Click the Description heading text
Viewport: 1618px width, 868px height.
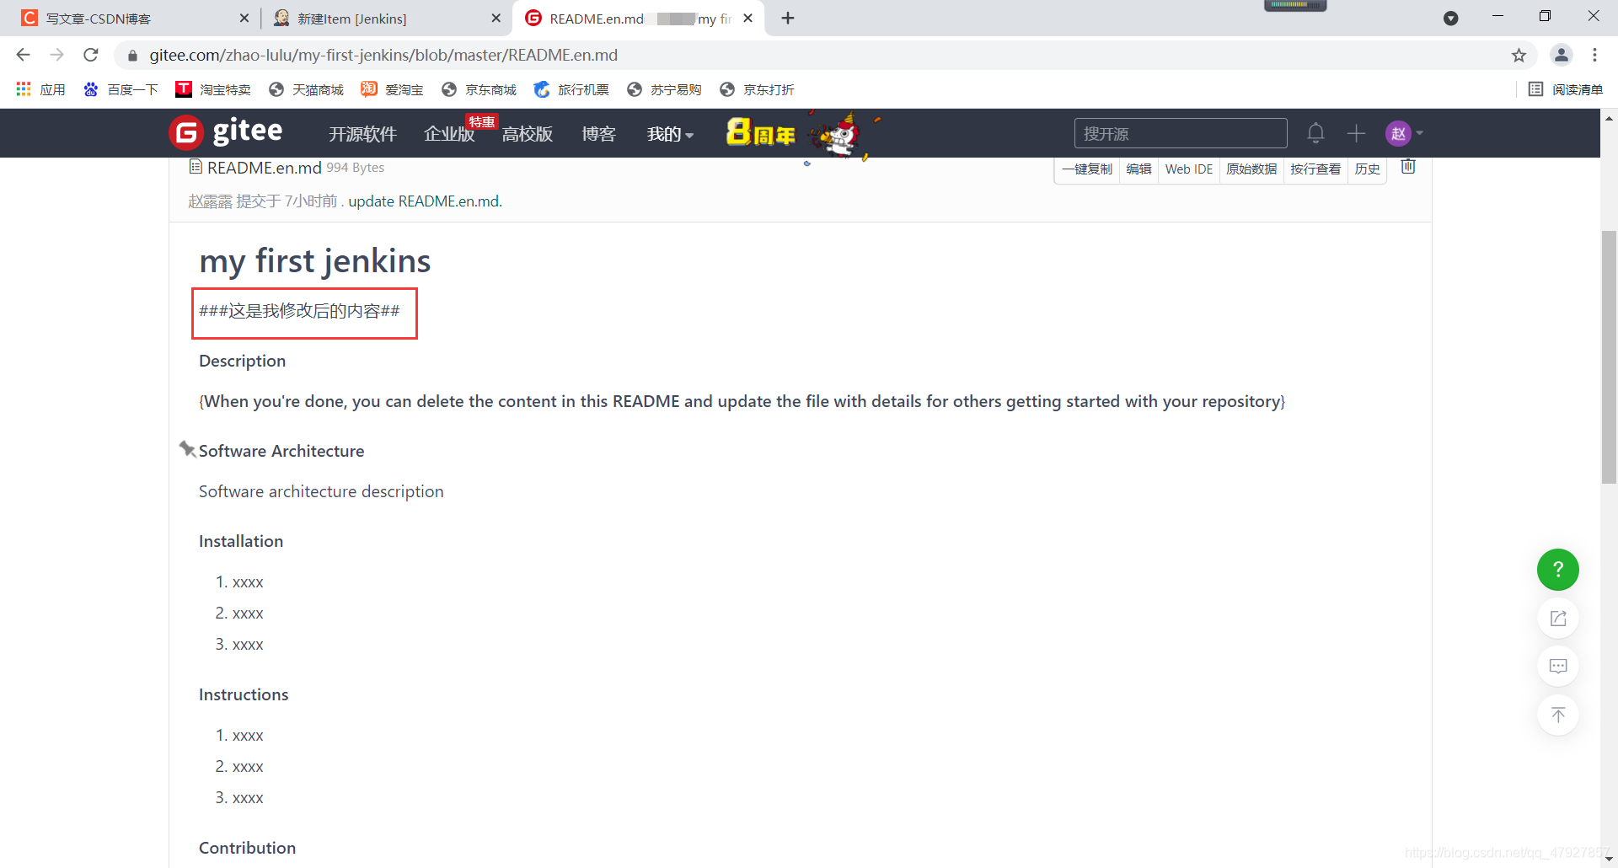pyautogui.click(x=242, y=361)
